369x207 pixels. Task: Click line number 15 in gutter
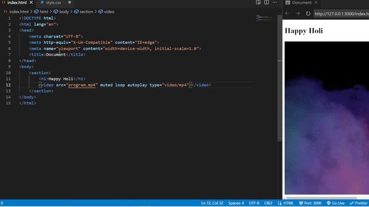pyautogui.click(x=8, y=103)
